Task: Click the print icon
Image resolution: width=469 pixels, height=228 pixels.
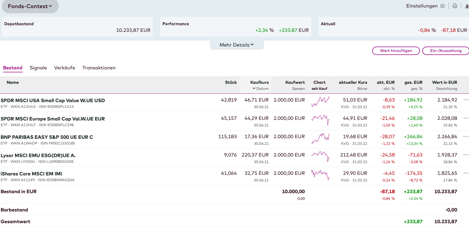Action: tap(455, 6)
